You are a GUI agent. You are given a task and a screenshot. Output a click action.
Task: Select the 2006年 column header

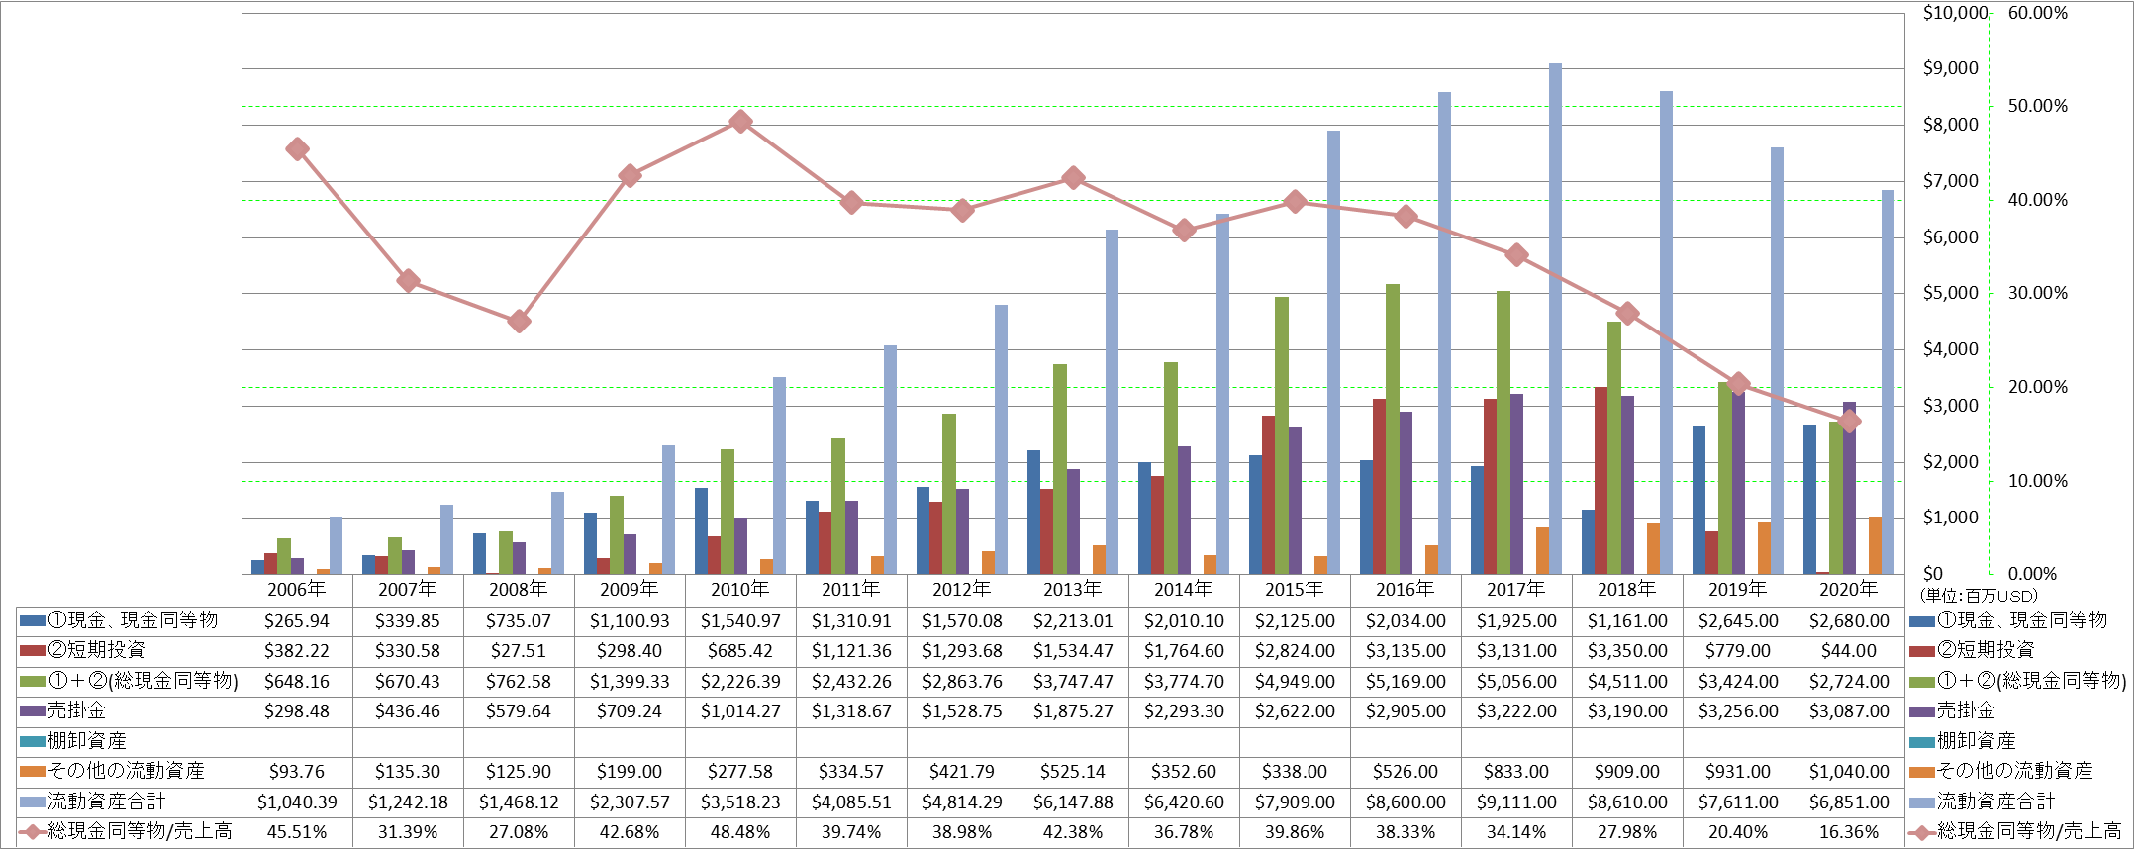click(297, 589)
